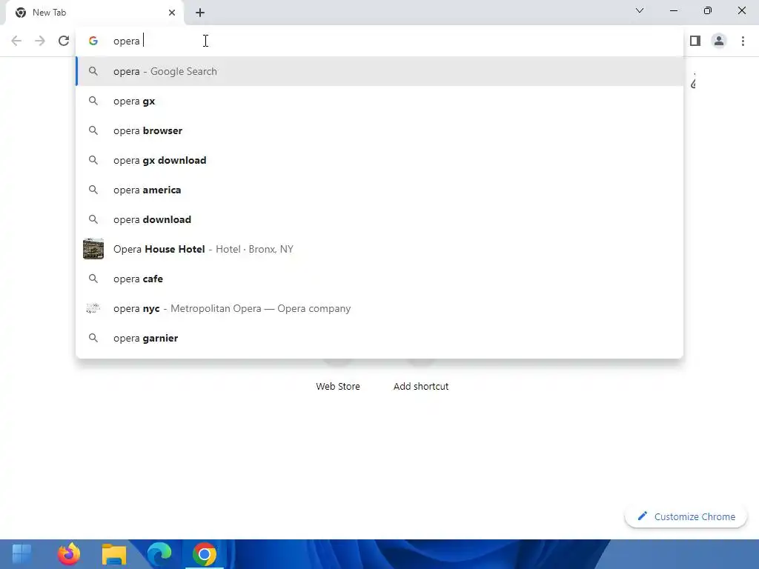The height and width of the screenshot is (569, 759).
Task: Close the New Tab tab
Action: pos(172,13)
